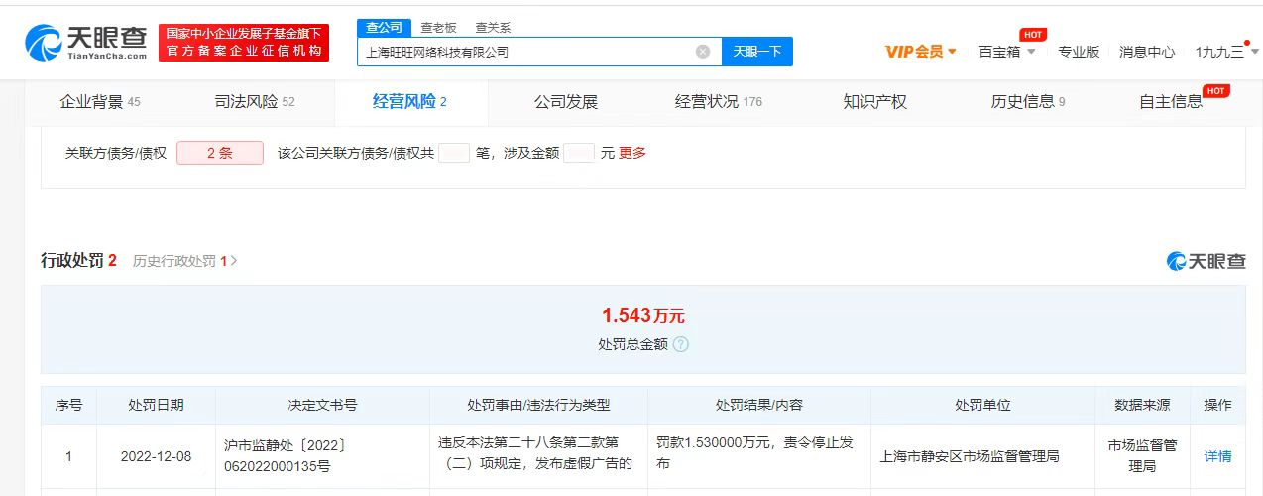Screen dimensions: 1263x496
Task: Open the 百宝箱 dropdown
Action: pos(1006,52)
